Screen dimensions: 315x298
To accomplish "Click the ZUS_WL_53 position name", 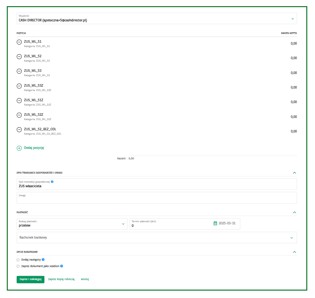I will coord(33,71).
